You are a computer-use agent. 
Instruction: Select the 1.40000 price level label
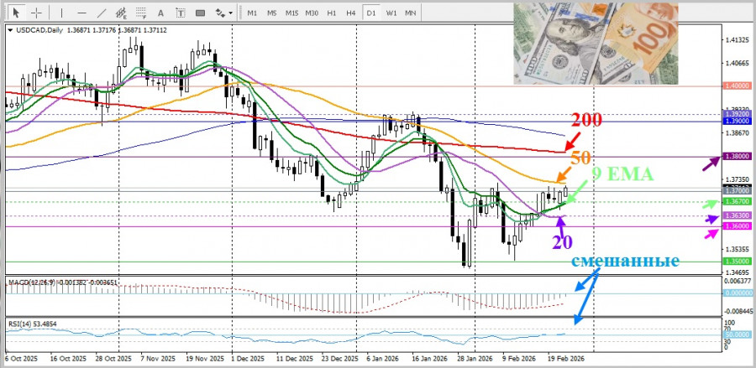click(x=738, y=85)
